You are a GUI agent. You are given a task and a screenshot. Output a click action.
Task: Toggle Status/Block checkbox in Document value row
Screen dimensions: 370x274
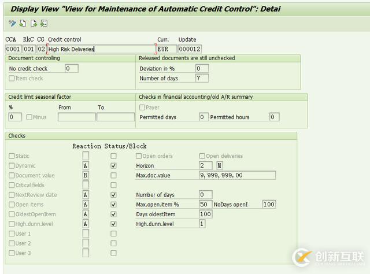tap(113, 175)
